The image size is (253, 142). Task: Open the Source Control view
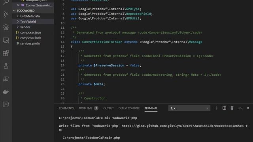pyautogui.click(x=6, y=15)
